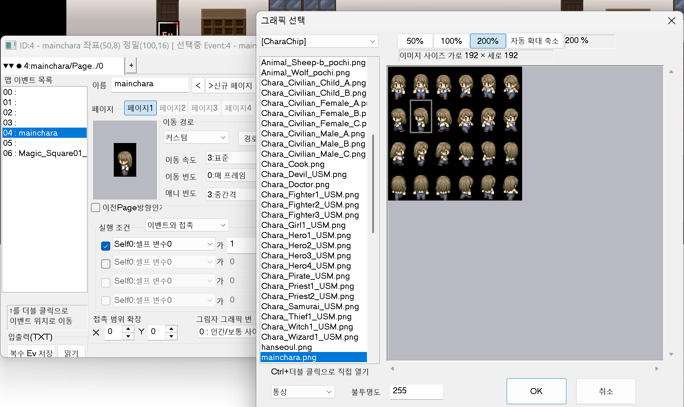Select Chara_Cook.png in the file list
684x407 pixels.
tap(293, 164)
